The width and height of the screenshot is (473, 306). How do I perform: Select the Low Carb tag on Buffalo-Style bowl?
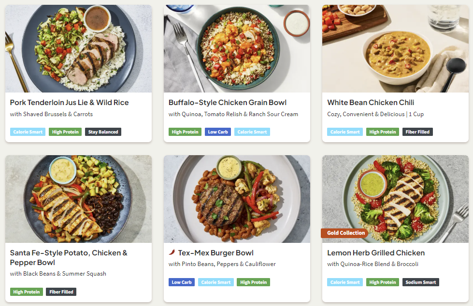(218, 132)
